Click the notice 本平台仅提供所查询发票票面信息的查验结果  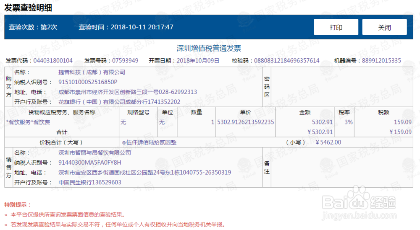click(x=68, y=214)
